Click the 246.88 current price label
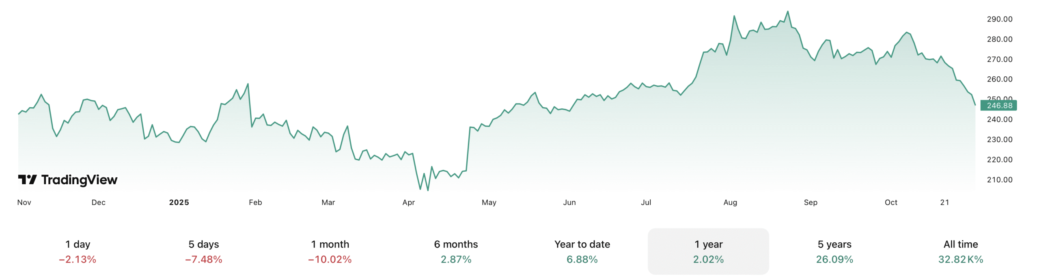Image resolution: width=1039 pixels, height=276 pixels. click(x=999, y=106)
